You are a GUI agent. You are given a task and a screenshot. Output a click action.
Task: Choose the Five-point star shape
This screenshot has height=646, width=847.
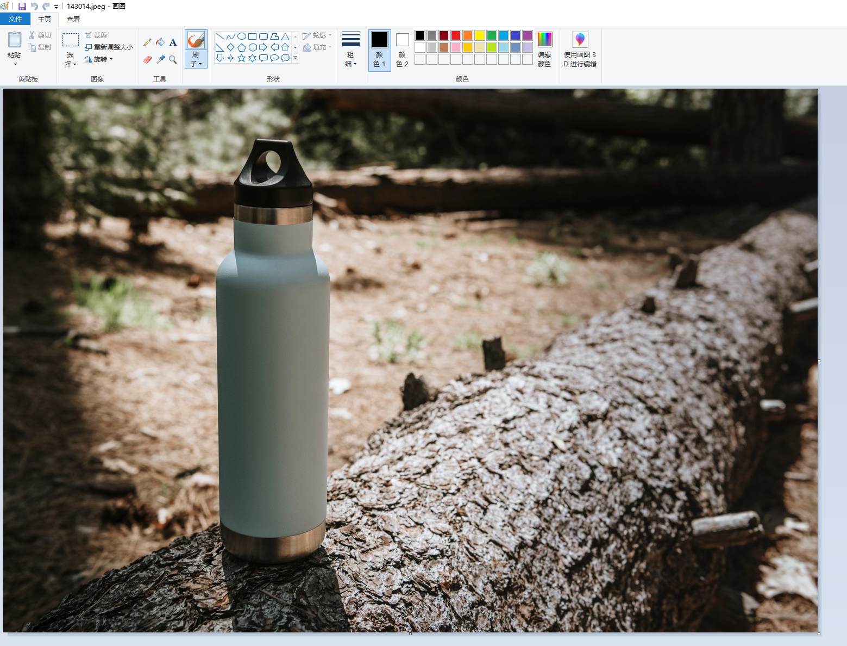click(242, 58)
